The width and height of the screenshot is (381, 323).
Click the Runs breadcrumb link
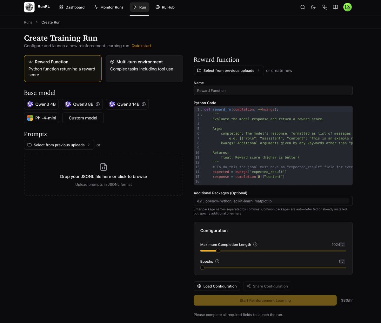(28, 22)
